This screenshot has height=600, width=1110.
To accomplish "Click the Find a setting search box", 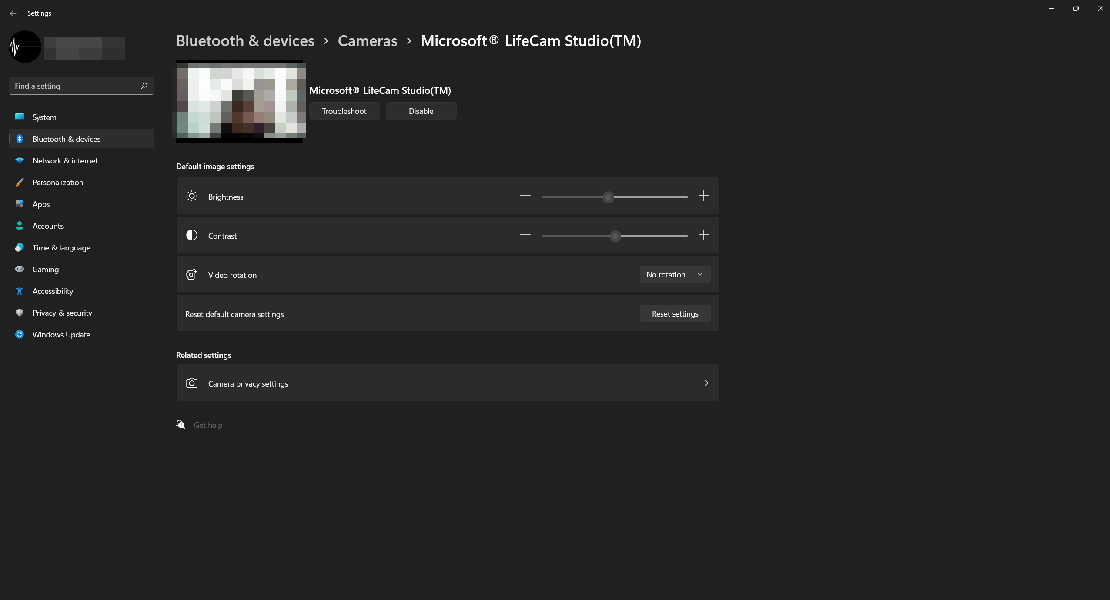I will (81, 86).
